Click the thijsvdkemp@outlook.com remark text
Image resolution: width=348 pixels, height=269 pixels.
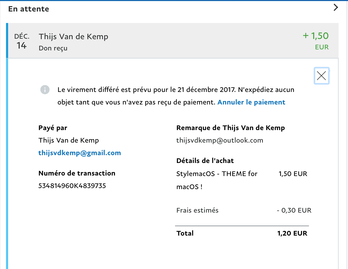point(220,140)
